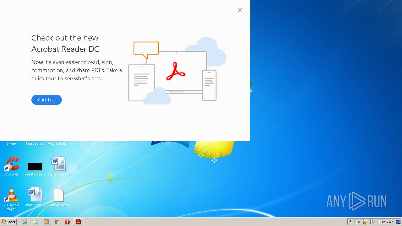
Task: Click the 'Check out the new' headline
Action: click(65, 38)
